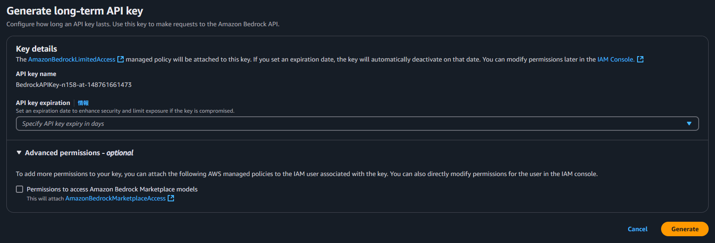The image size is (715, 243).
Task: Click the orange Generate button
Action: (685, 229)
